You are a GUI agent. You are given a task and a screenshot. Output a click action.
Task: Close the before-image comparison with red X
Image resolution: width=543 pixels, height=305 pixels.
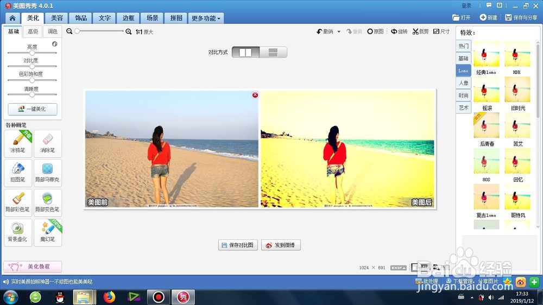[255, 95]
